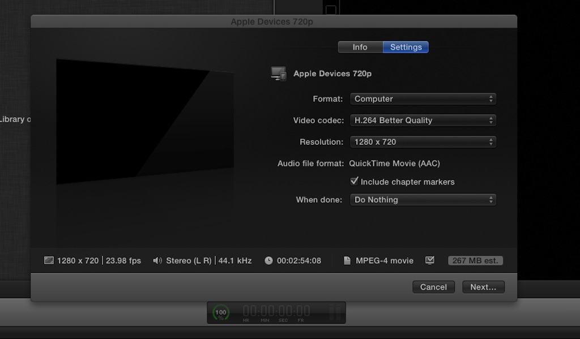
Task: Click the 44.1 kHz sample rate text
Action: (x=235, y=261)
